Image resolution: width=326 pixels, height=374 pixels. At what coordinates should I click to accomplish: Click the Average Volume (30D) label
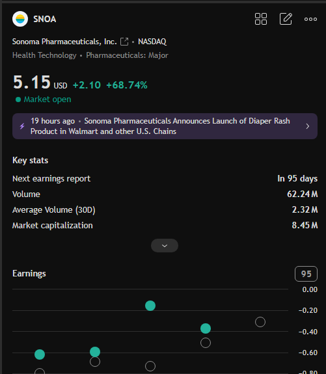[54, 210]
